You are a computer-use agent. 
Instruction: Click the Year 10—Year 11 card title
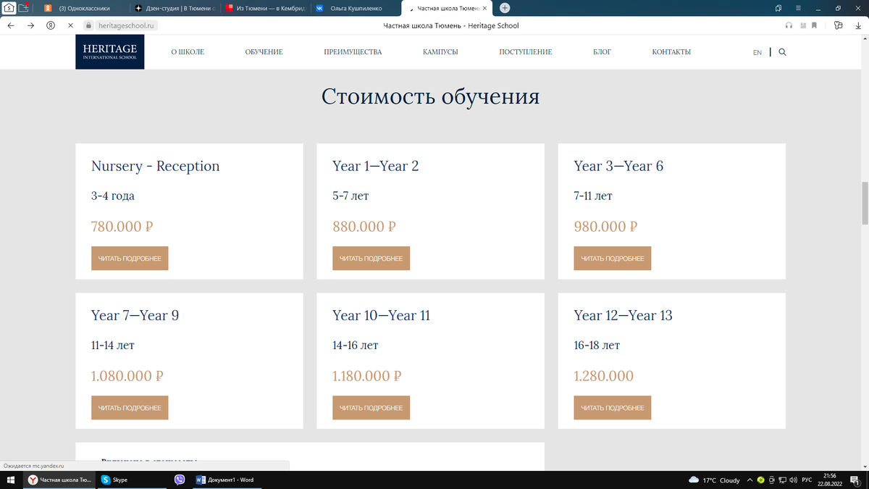381,316
